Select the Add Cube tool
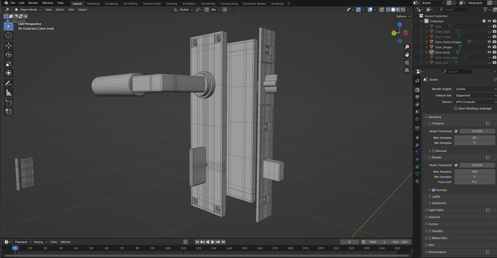 [x=8, y=103]
